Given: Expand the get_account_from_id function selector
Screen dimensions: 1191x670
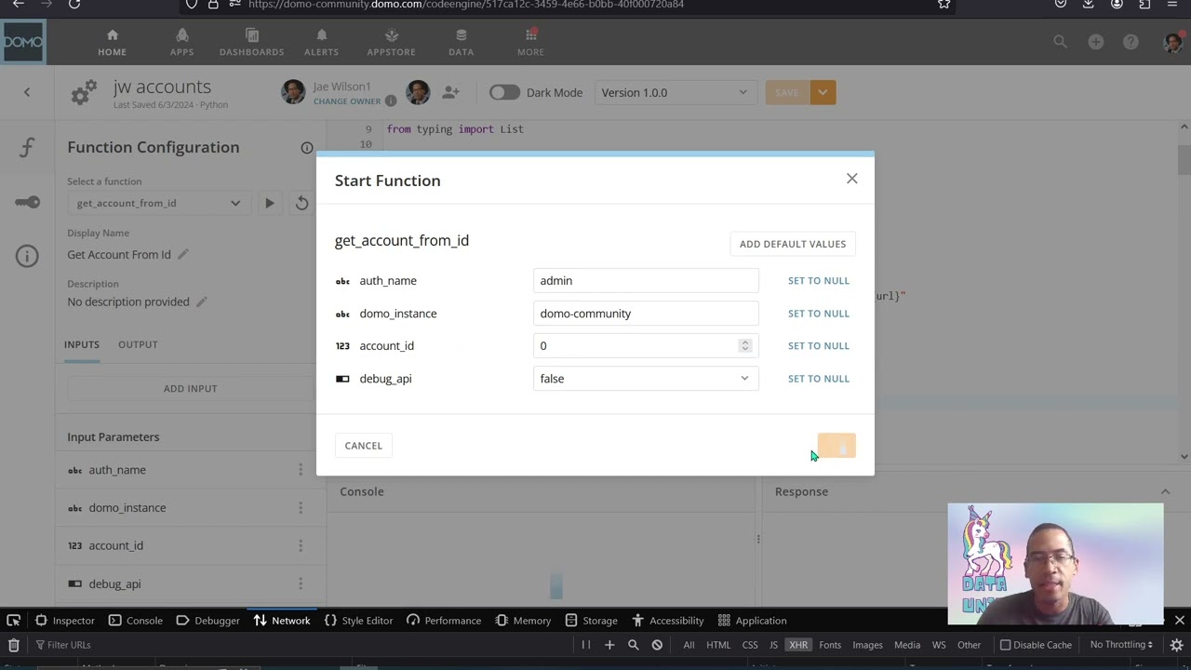Looking at the screenshot, I should pos(158,203).
